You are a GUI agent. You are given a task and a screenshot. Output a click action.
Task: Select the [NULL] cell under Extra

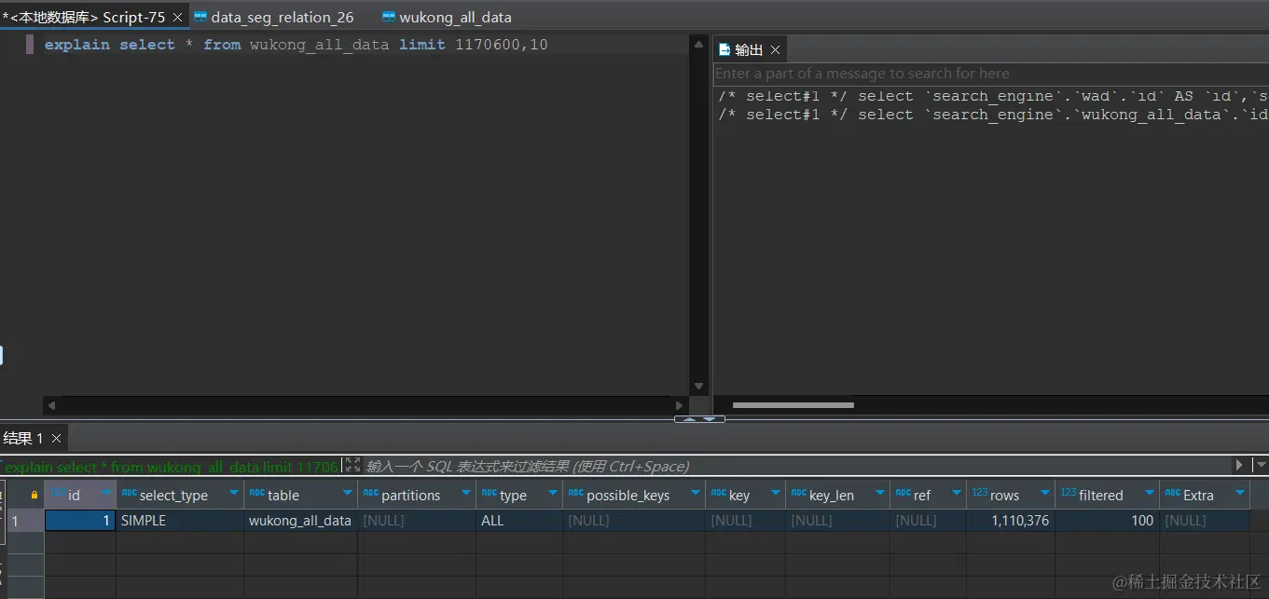(1205, 521)
